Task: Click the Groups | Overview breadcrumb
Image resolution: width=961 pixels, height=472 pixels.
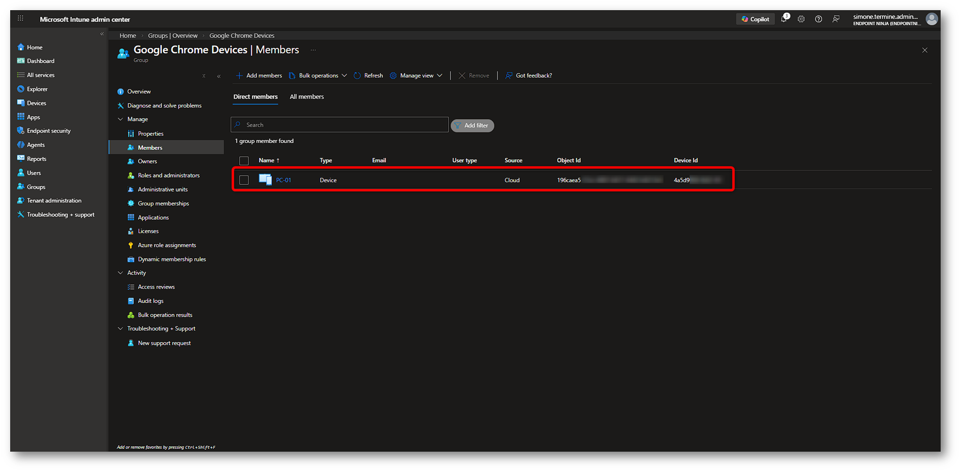Action: (x=172, y=36)
